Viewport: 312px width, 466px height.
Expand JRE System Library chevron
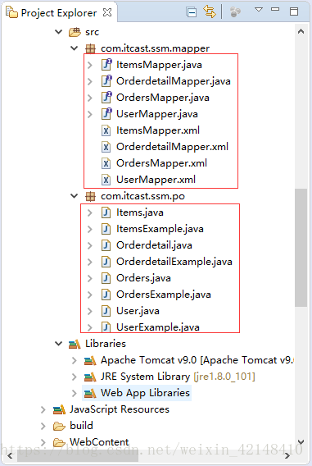pos(75,377)
